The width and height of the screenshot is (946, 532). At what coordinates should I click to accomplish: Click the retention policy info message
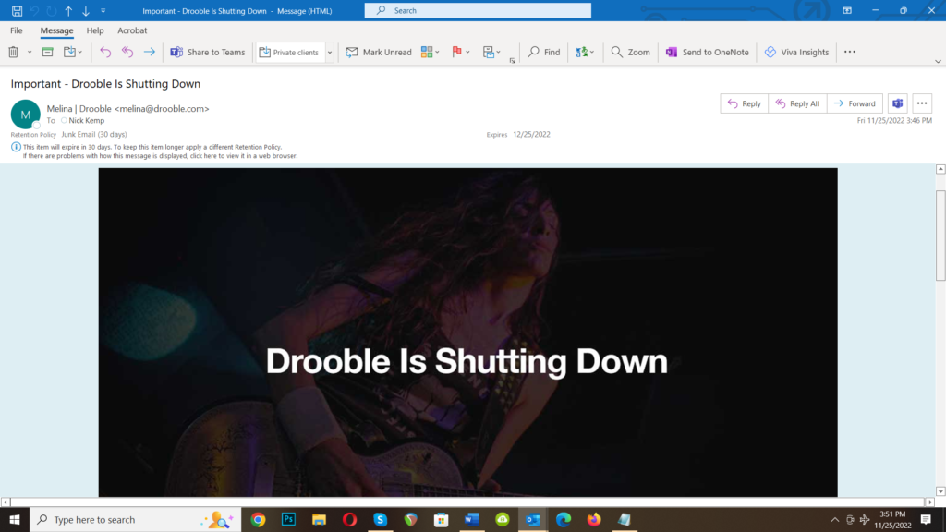point(152,147)
